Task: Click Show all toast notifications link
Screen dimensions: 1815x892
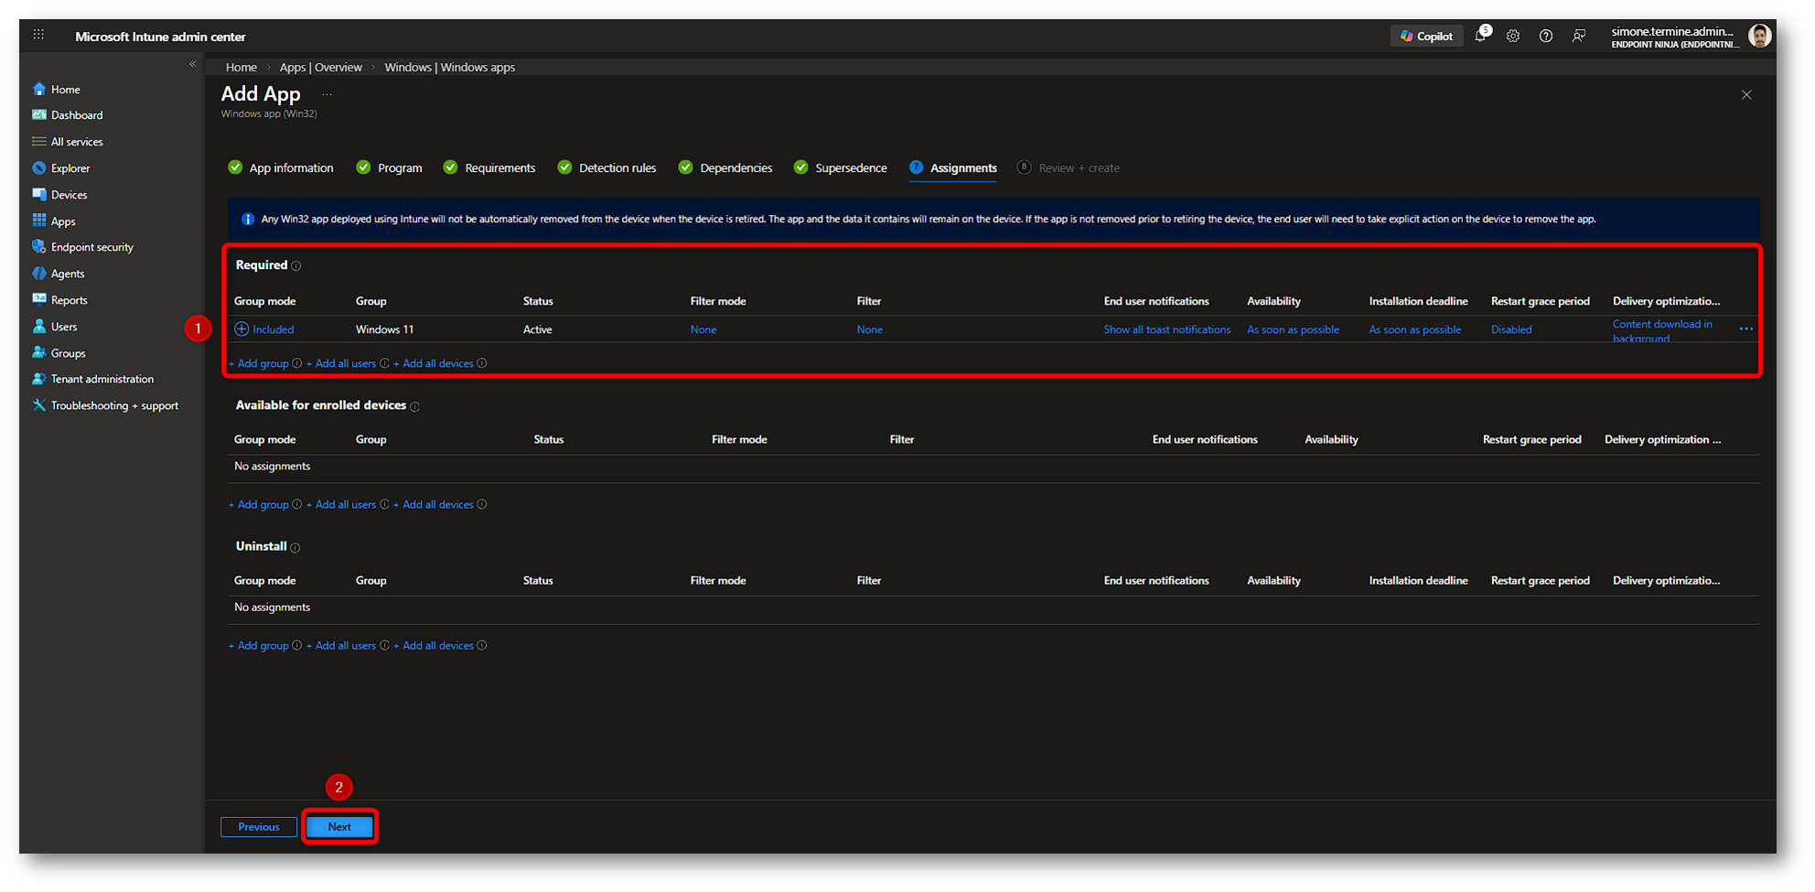Action: pos(1166,329)
